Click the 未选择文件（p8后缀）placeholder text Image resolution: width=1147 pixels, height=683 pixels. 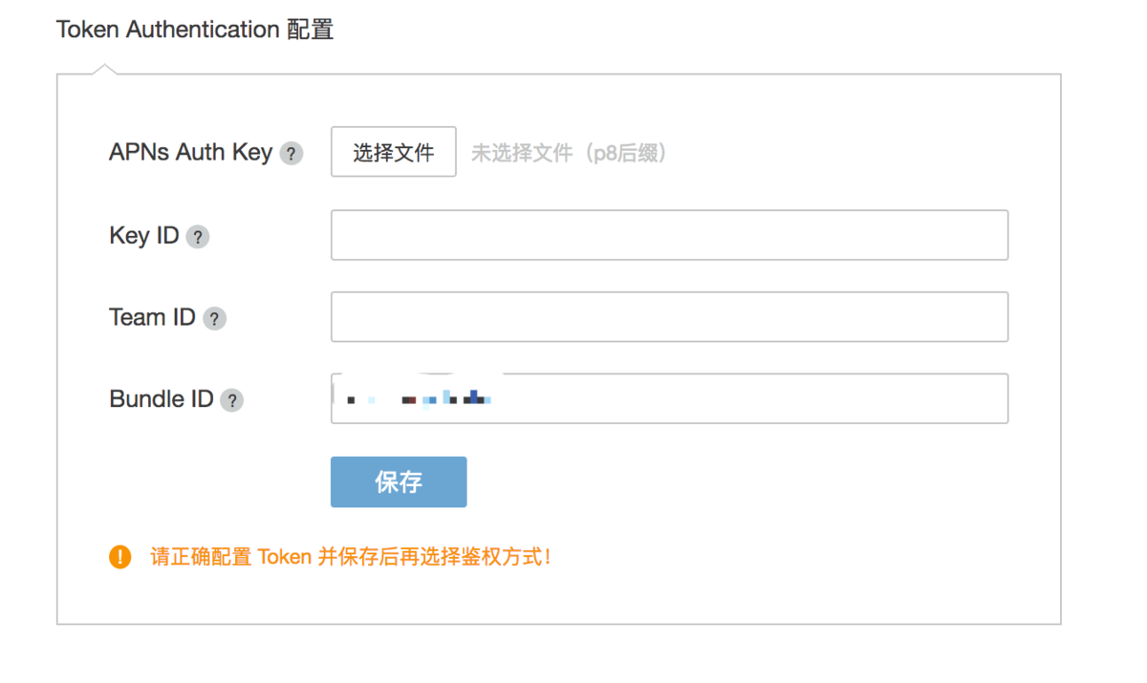(569, 152)
